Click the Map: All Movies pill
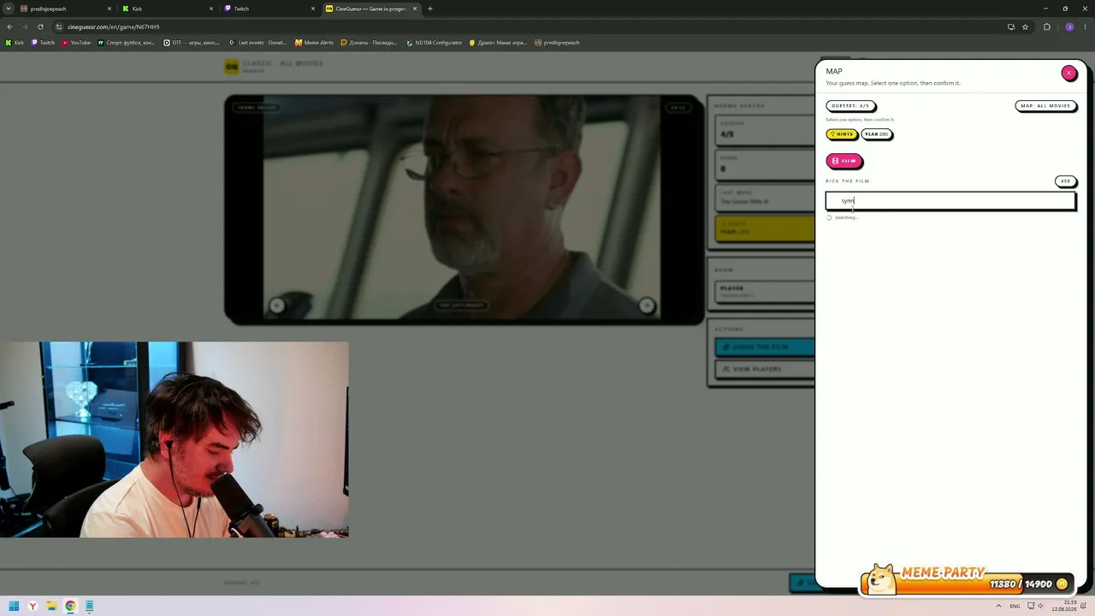This screenshot has height=616, width=1095. point(1045,106)
